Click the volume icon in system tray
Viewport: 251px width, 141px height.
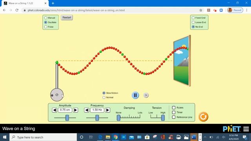pyautogui.click(x=224, y=137)
